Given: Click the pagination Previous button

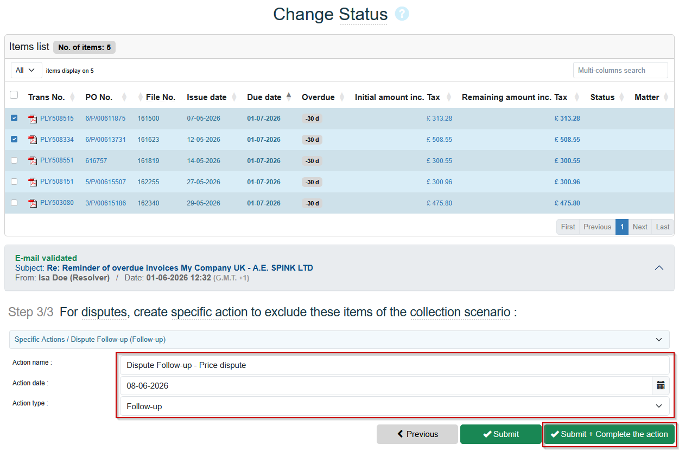Looking at the screenshot, I should (597, 227).
